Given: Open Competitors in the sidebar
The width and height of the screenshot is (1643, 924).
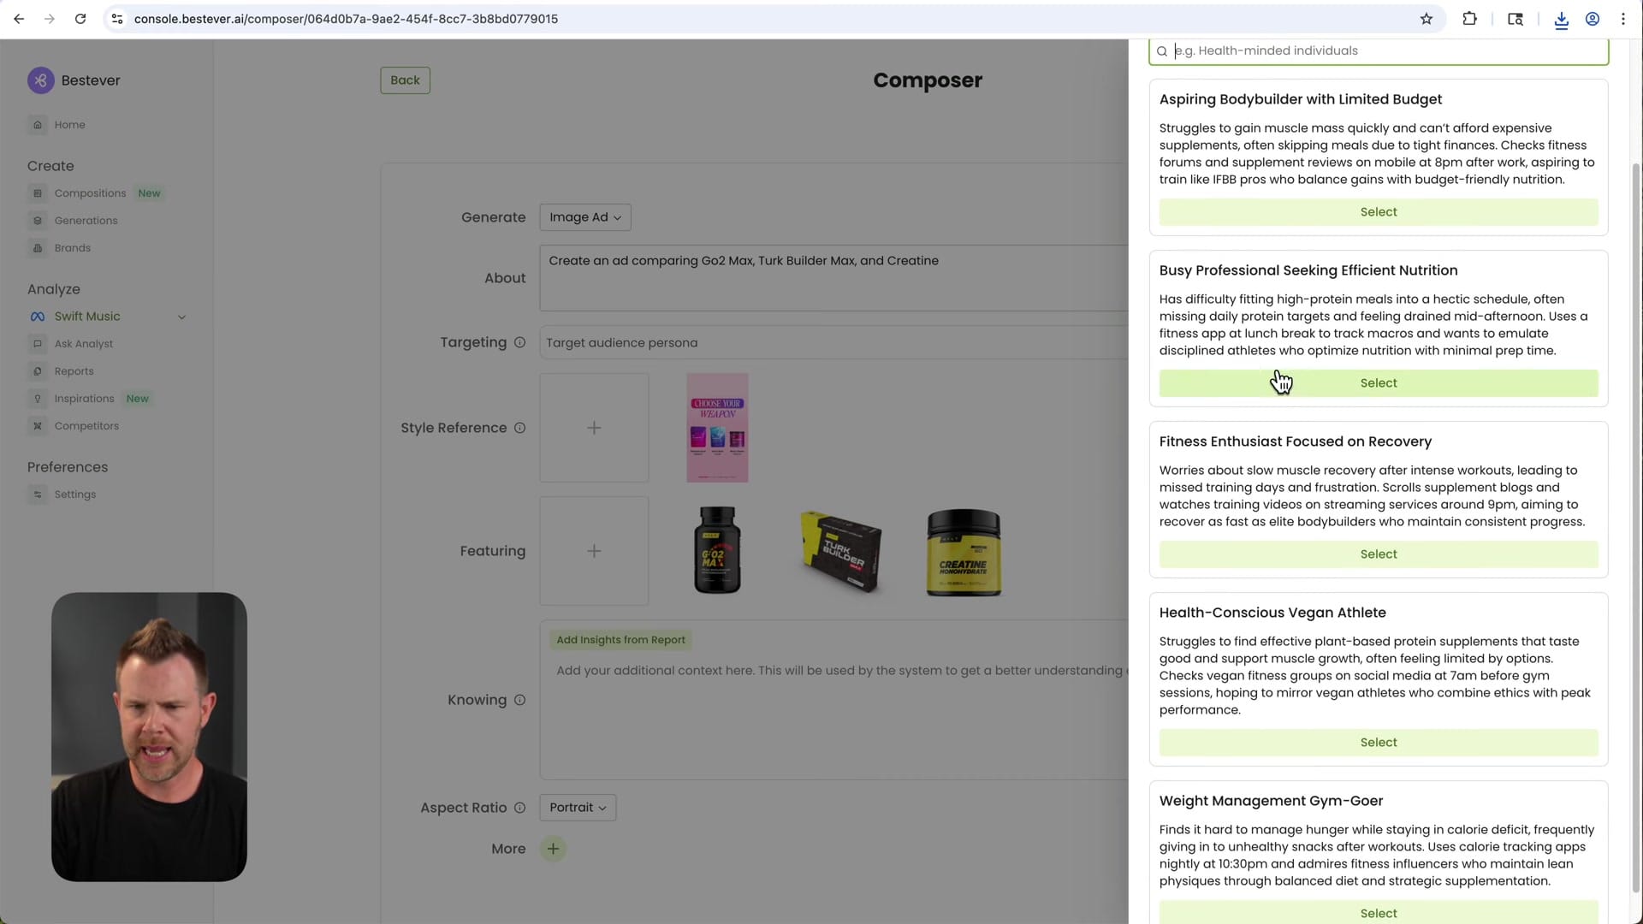Looking at the screenshot, I should click(86, 426).
